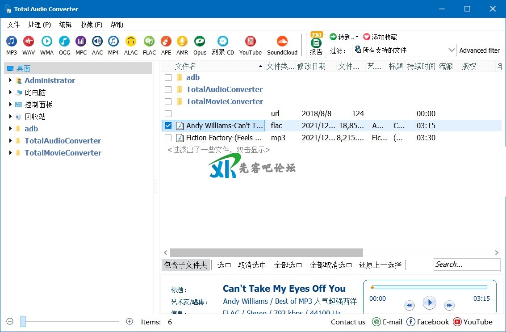Click the 全部选中 button
506x332 pixels.
288,265
